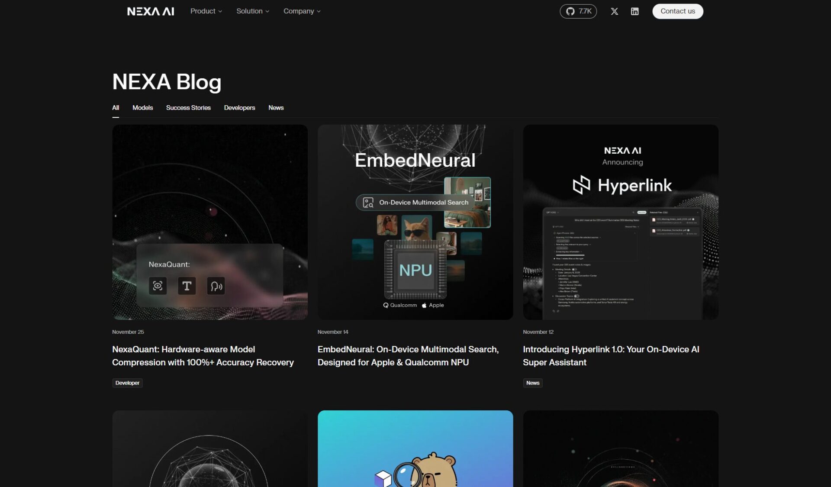Open the NexaQuant Hardware-aware Model Compression article
Image resolution: width=831 pixels, height=487 pixels.
[x=203, y=355]
